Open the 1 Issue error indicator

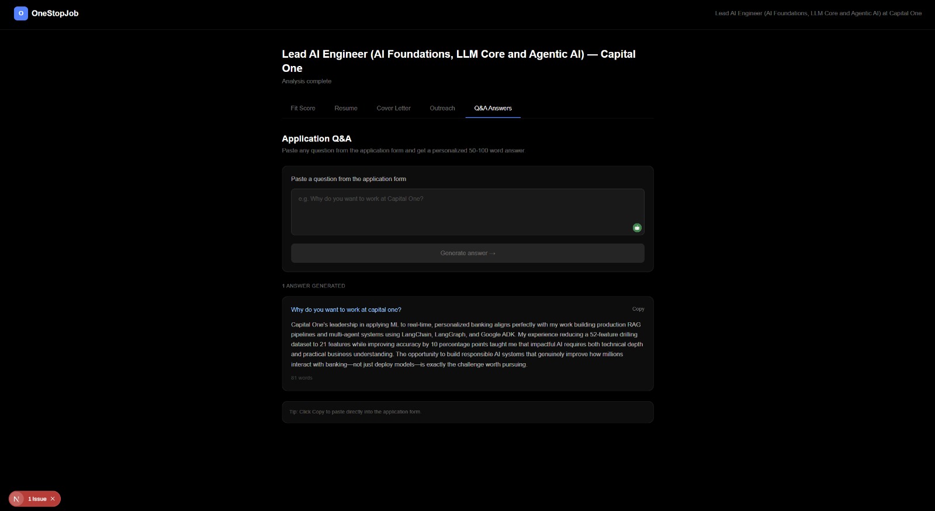(37, 499)
